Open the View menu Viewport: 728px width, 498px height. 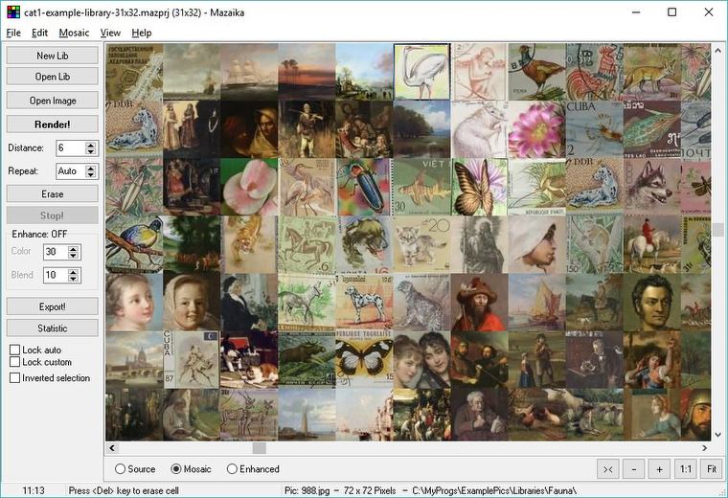coord(110,33)
